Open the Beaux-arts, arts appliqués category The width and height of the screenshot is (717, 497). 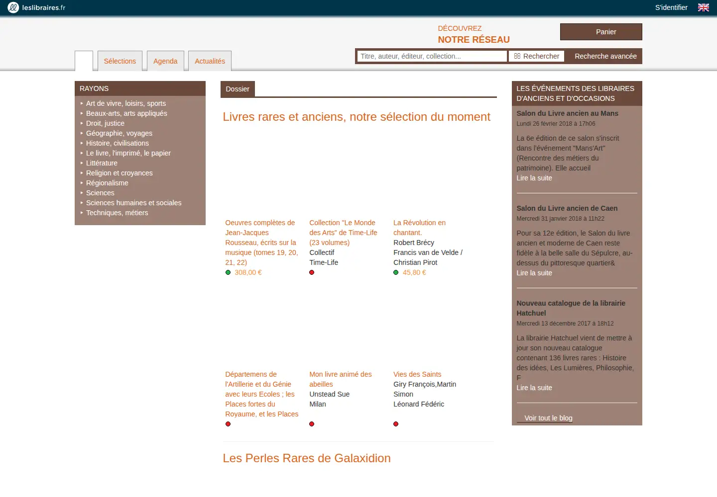click(x=126, y=113)
